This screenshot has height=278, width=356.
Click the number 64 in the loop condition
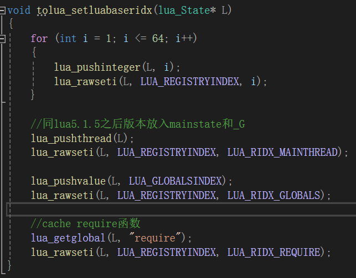pyautogui.click(x=158, y=38)
